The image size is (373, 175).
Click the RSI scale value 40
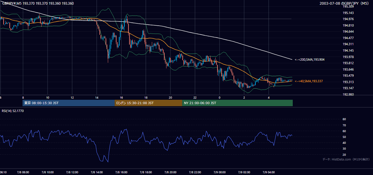344,143
